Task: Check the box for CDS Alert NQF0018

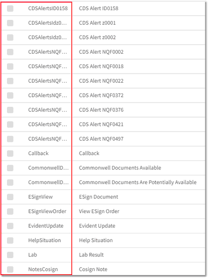Action: point(10,67)
